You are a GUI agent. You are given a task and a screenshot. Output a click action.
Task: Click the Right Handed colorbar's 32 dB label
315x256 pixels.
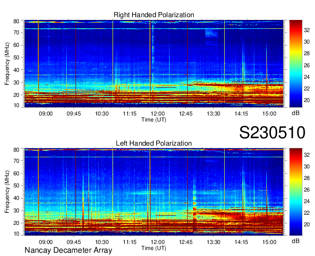[x=307, y=30]
